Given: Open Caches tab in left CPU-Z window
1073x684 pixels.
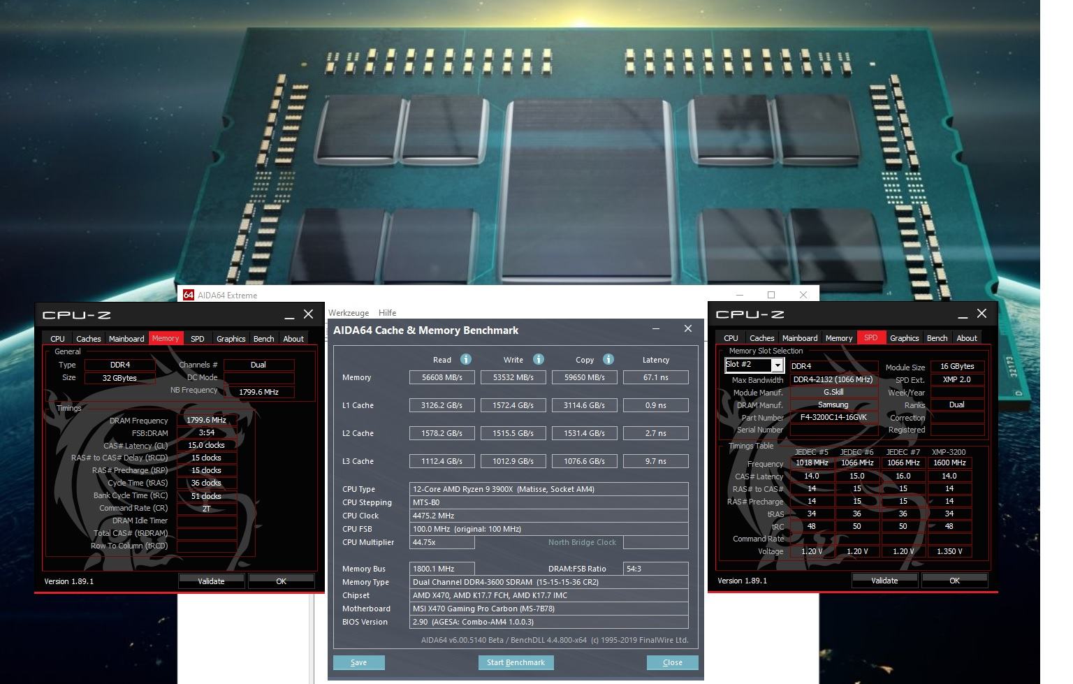Looking at the screenshot, I should 88,338.
